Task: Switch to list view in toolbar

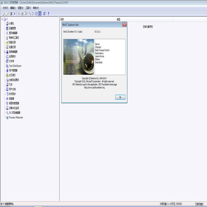Action: [x=36, y=14]
